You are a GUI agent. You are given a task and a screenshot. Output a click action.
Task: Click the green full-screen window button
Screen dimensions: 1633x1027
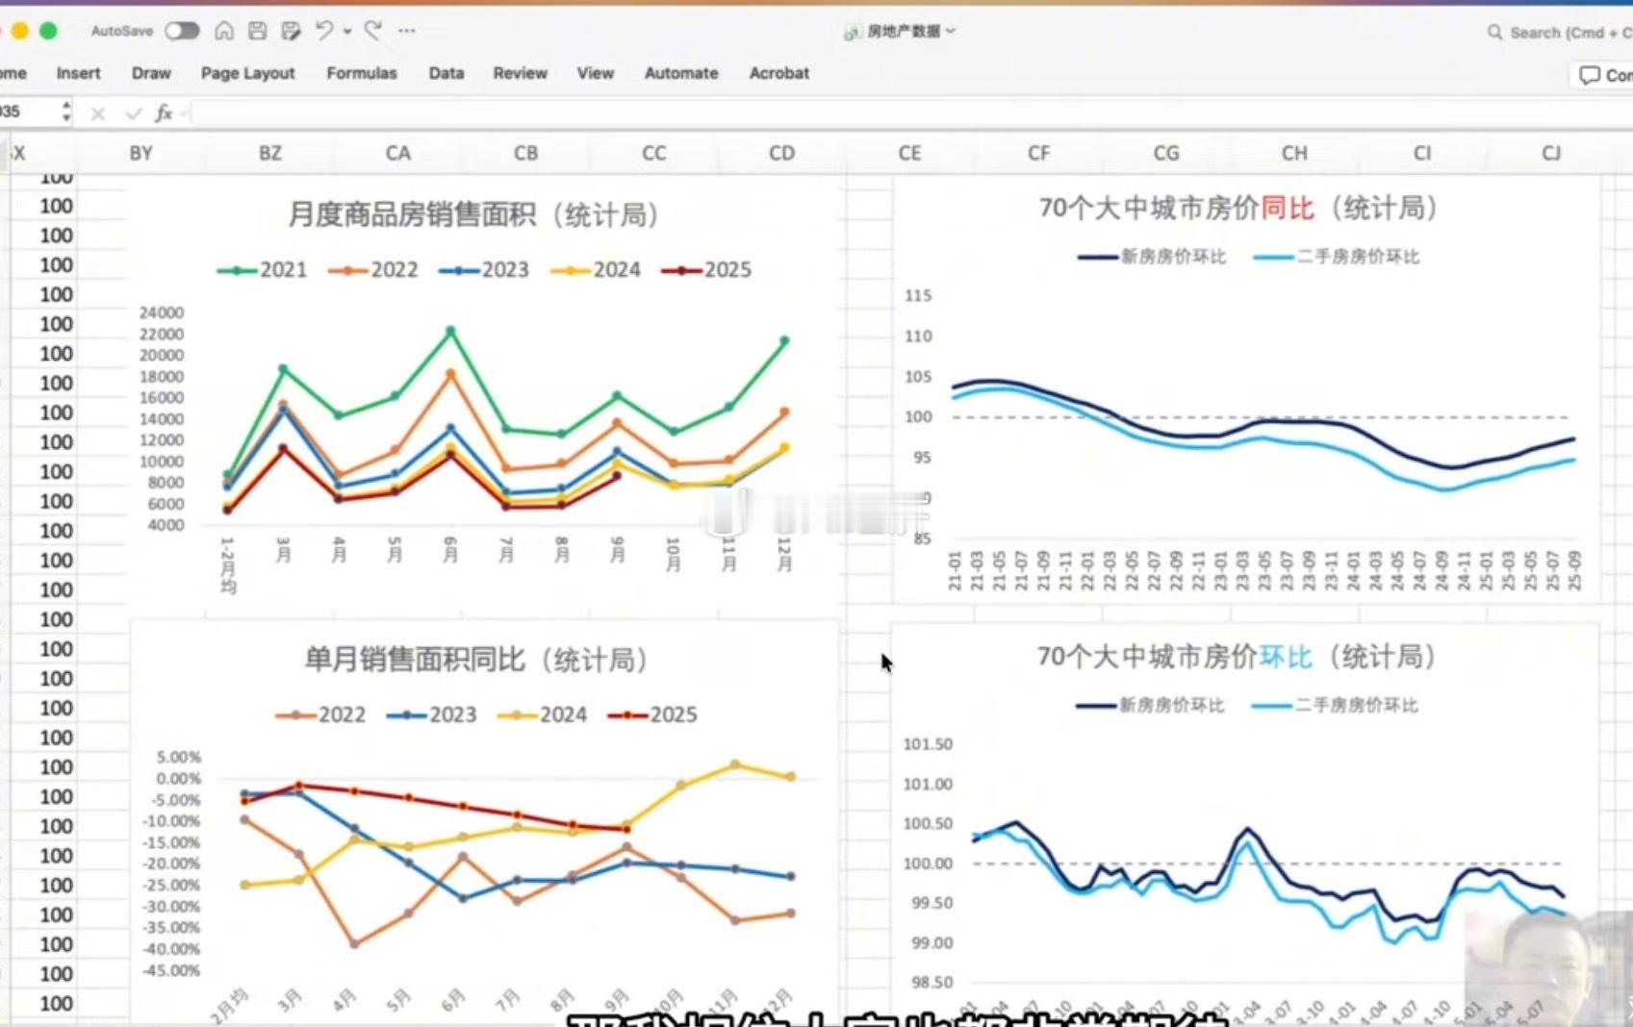click(x=47, y=31)
